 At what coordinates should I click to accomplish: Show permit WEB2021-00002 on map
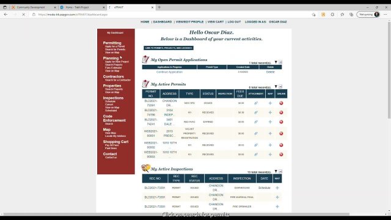tap(270, 145)
